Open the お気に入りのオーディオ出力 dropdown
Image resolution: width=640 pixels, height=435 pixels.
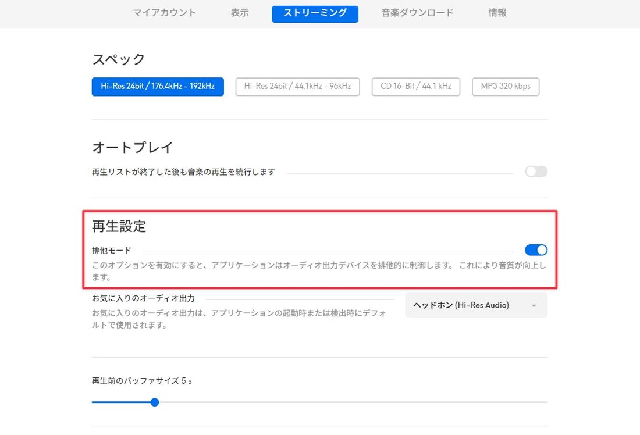(x=476, y=305)
